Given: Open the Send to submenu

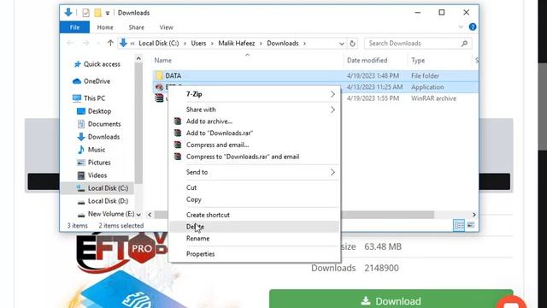Looking at the screenshot, I should [x=255, y=172].
